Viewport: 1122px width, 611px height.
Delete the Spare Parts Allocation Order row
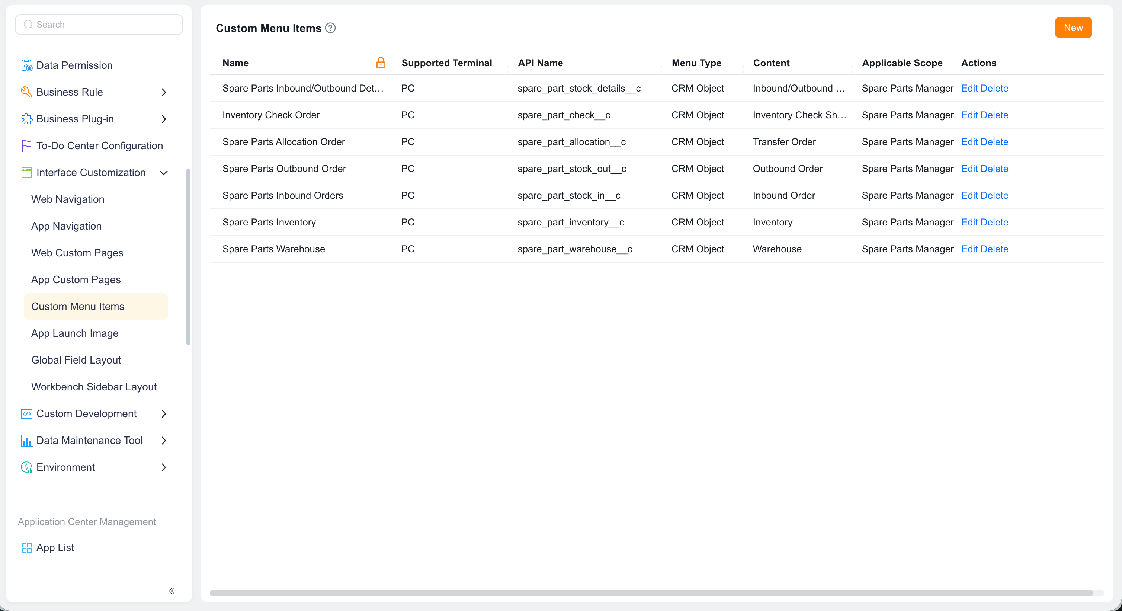pyautogui.click(x=994, y=142)
